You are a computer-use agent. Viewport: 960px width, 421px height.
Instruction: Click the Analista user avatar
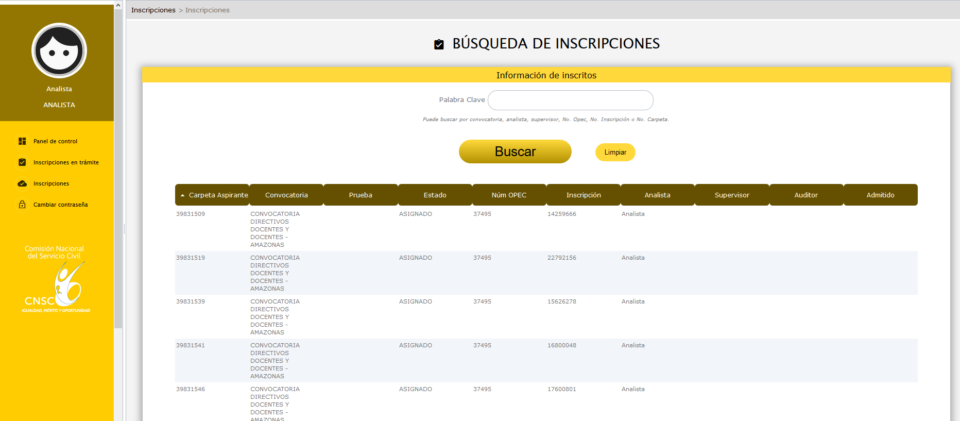[x=59, y=51]
